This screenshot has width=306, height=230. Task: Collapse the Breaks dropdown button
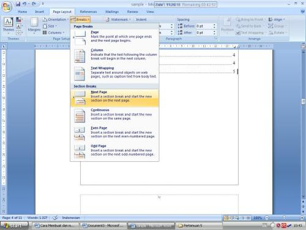pyautogui.click(x=80, y=20)
